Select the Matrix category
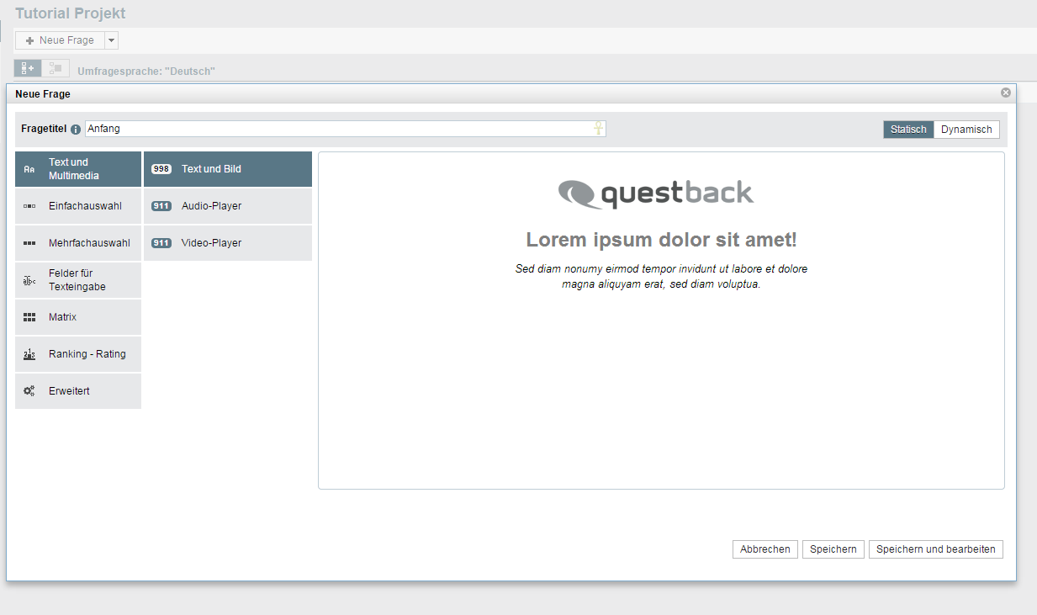The height and width of the screenshot is (615, 1037). point(78,317)
